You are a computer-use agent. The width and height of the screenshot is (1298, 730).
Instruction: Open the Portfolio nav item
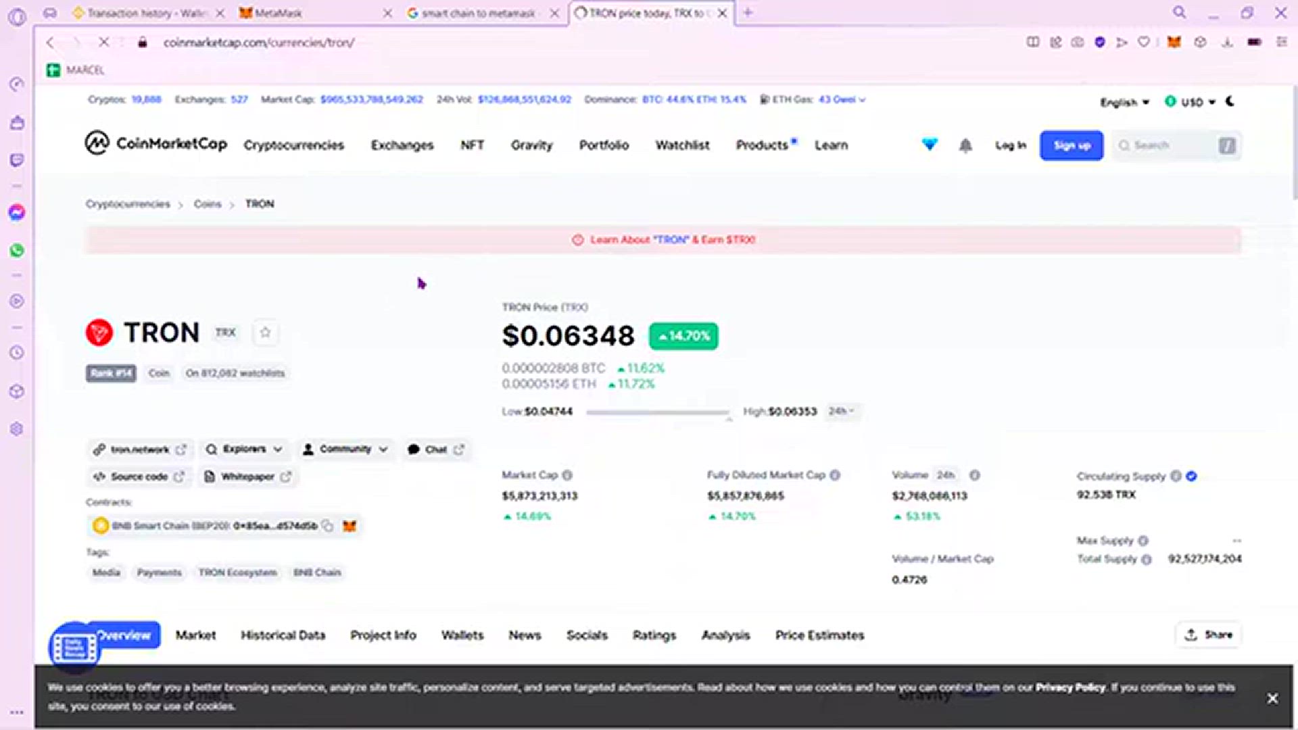pos(604,145)
